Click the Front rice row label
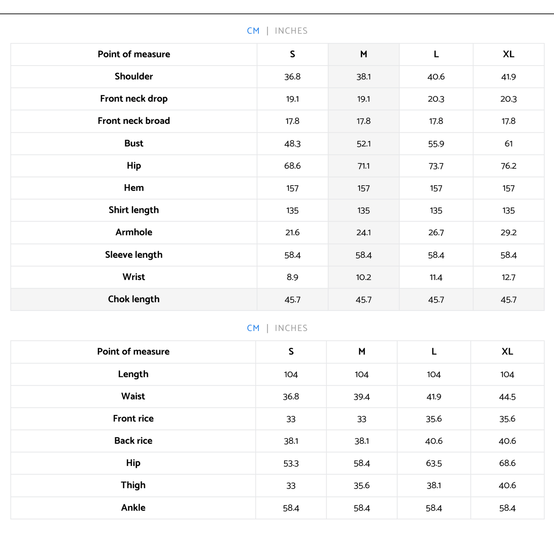The image size is (554, 535). pyautogui.click(x=133, y=418)
